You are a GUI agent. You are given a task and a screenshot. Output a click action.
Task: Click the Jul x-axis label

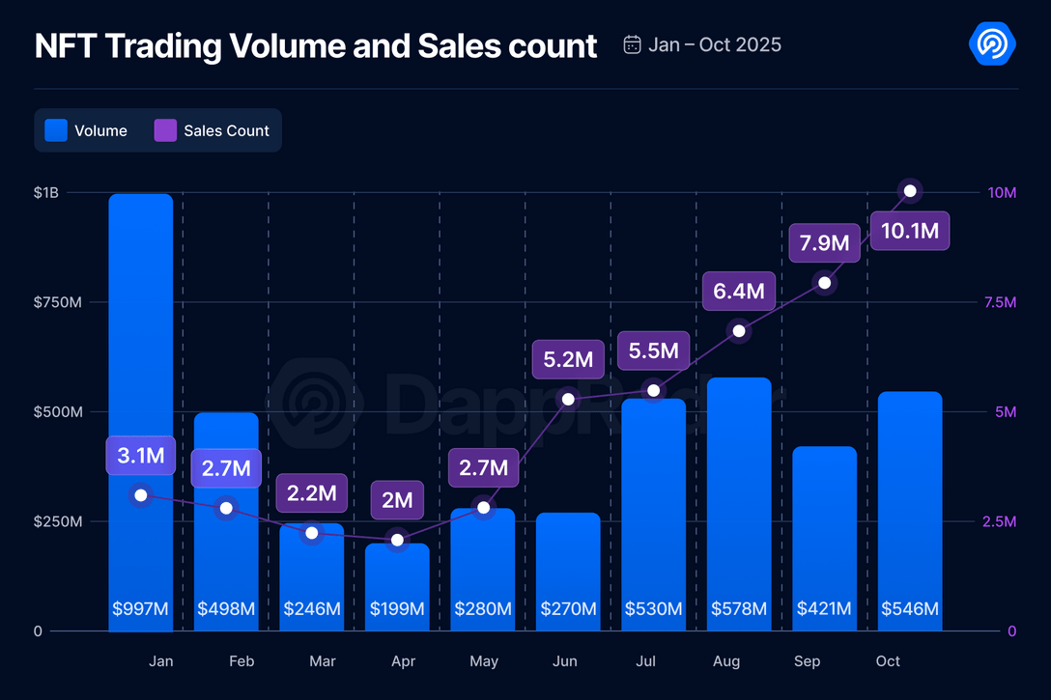click(646, 661)
